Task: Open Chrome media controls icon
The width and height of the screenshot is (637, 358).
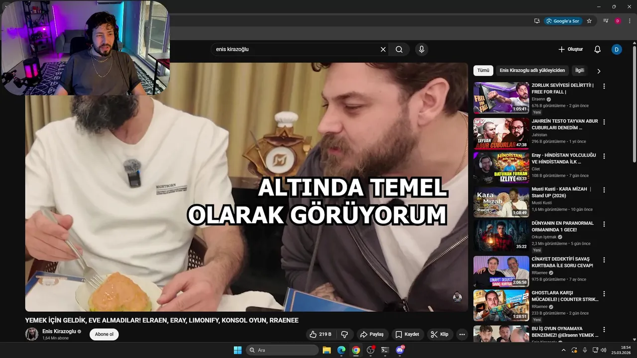Action: [606, 21]
